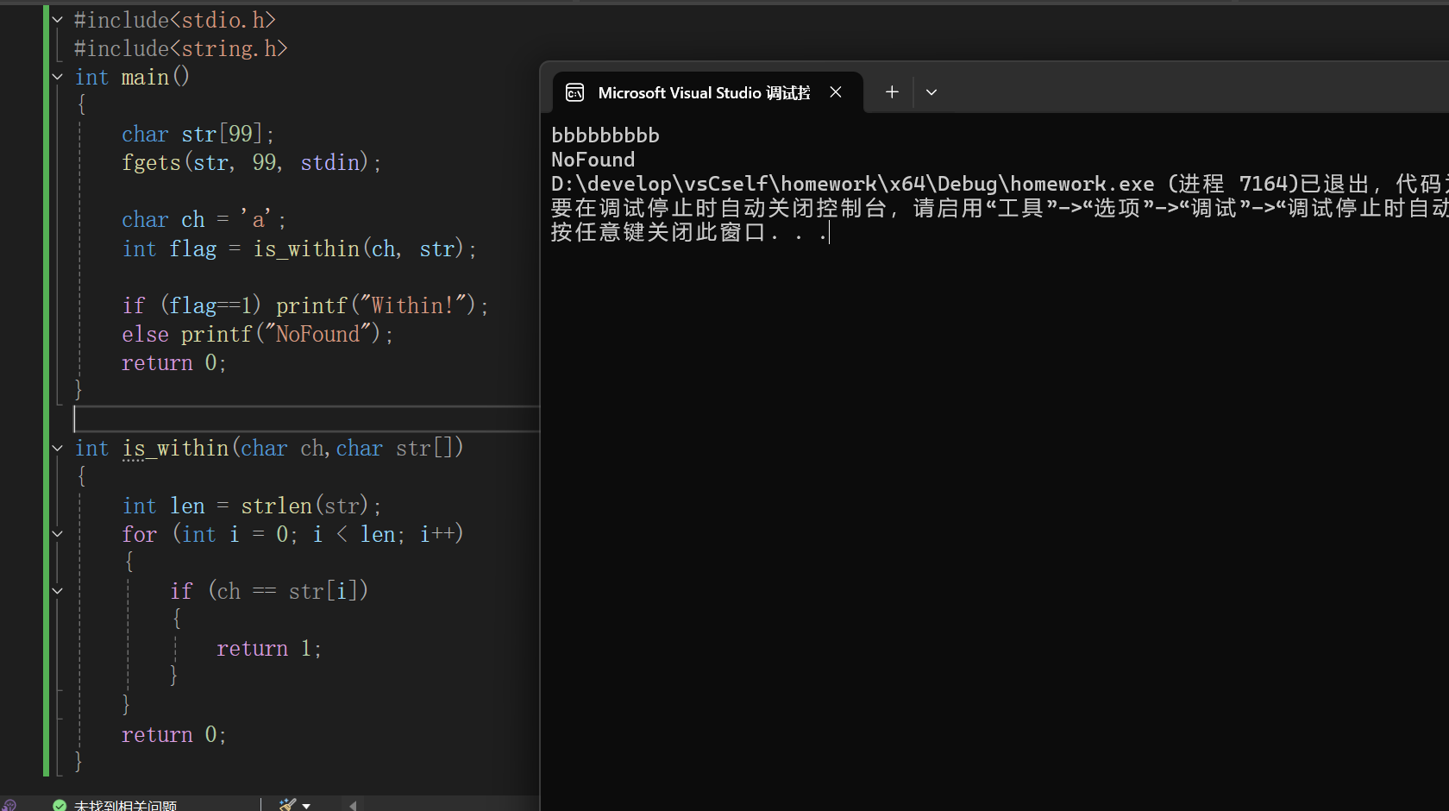Click the empty line between the two functions
Image resolution: width=1449 pixels, height=811 pixels.
click(306, 419)
